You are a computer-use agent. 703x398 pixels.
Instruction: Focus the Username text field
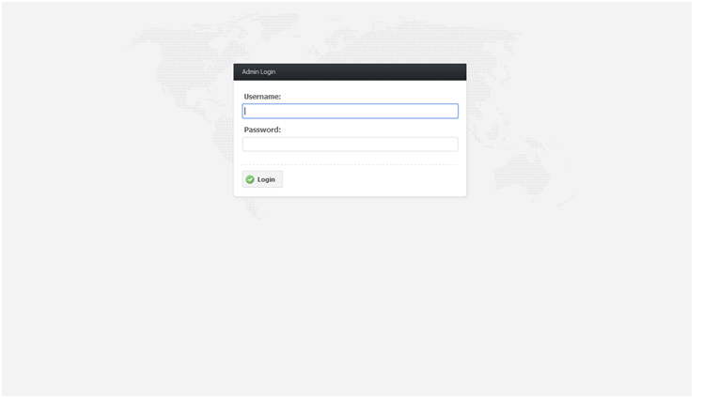[351, 111]
